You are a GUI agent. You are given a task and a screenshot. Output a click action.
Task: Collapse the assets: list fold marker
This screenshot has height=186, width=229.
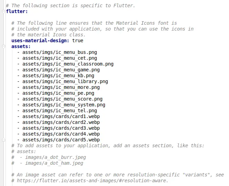4,47
